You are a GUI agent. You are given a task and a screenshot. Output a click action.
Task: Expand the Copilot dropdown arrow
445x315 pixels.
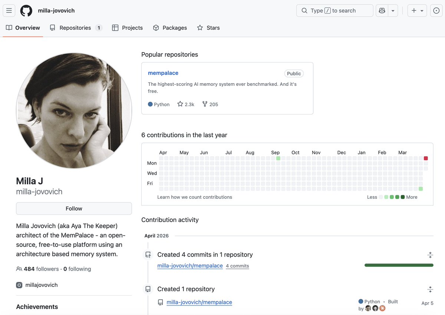click(393, 11)
